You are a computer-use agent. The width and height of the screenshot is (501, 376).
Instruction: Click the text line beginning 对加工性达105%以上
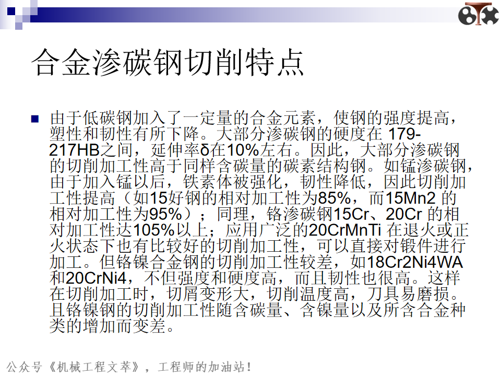(x=259, y=230)
